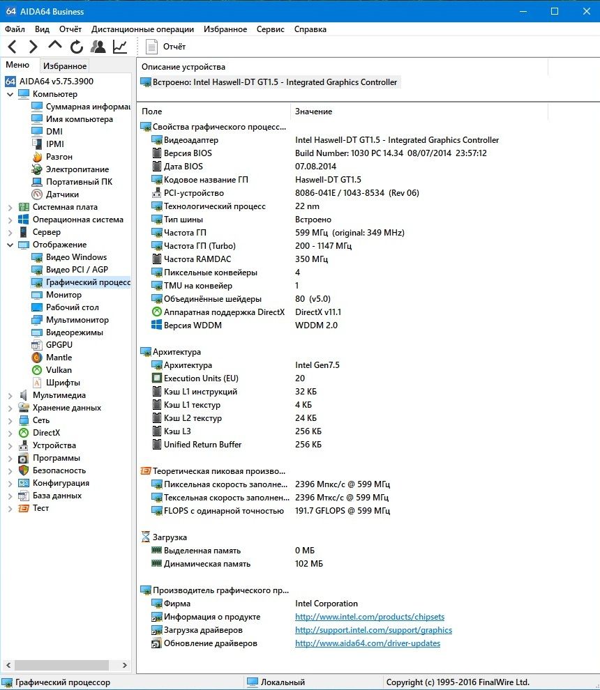Expand the Системная плата node

coord(10,207)
